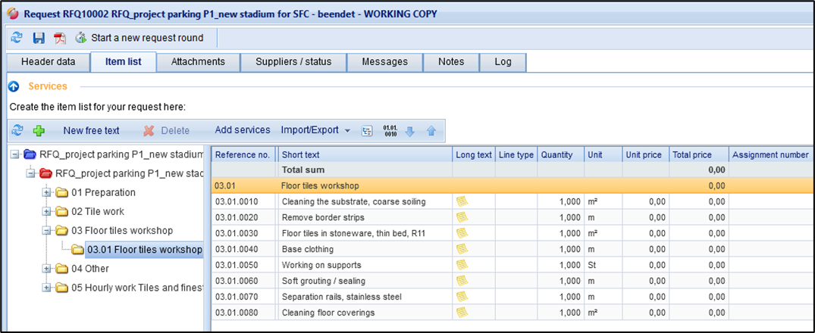Screen dimensions: 815x333
Task: Move item down with blue down arrow
Action: pyautogui.click(x=410, y=131)
